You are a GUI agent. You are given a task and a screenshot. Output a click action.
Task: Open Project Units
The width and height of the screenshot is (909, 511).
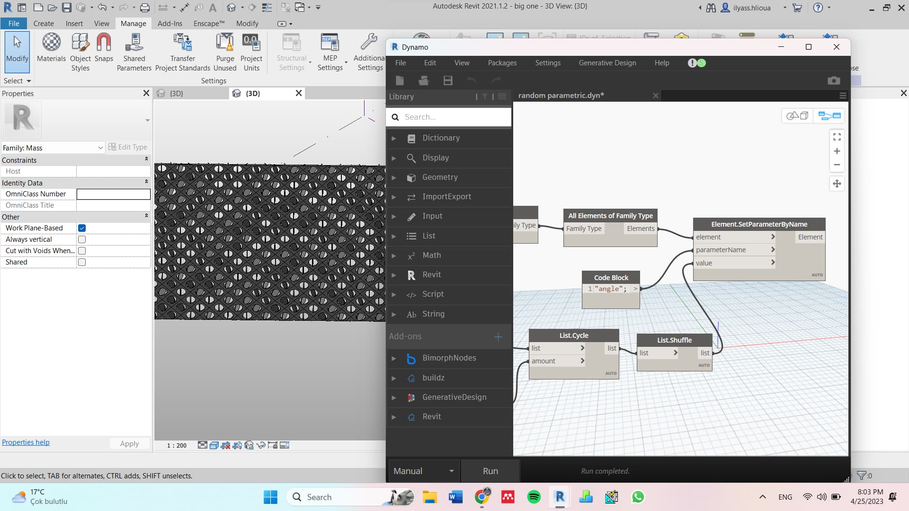[251, 52]
